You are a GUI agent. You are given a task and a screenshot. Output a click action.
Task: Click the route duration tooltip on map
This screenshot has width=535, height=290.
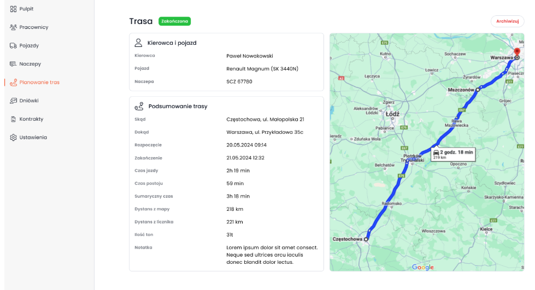tap(453, 154)
